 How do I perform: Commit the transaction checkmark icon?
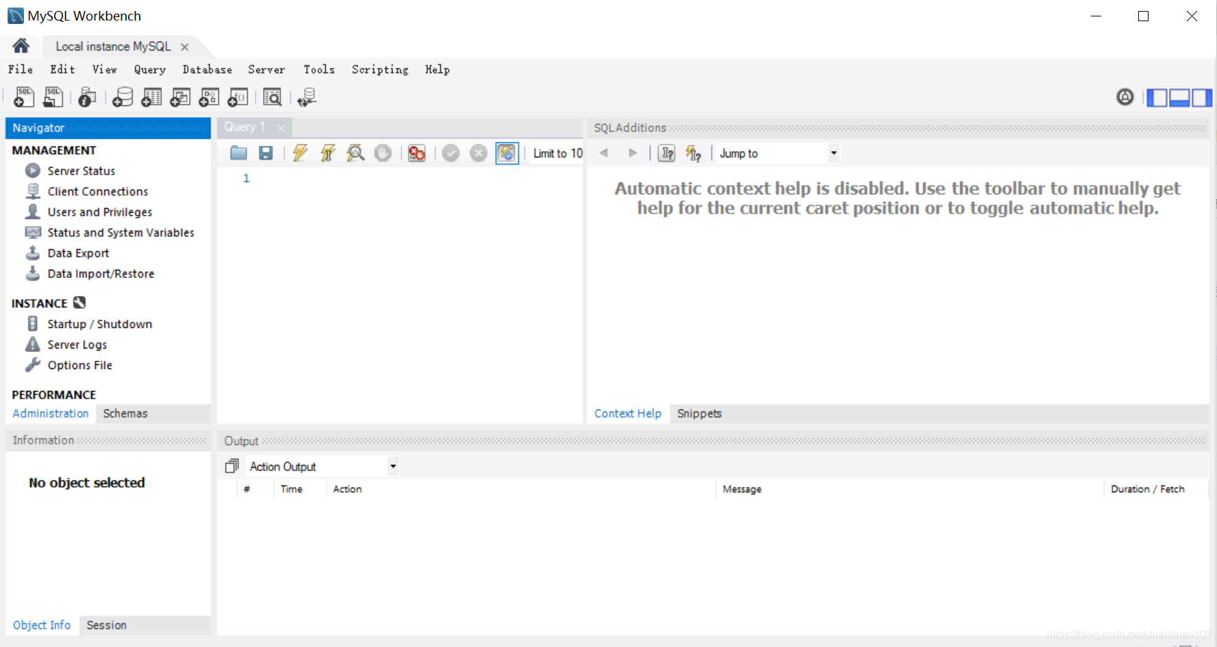pos(451,153)
